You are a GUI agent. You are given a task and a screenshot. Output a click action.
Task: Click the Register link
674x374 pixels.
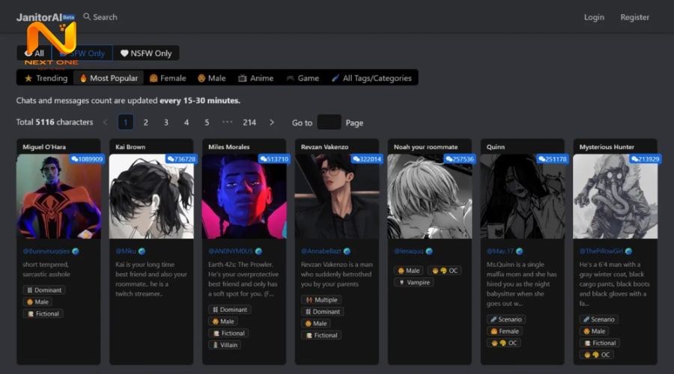pyautogui.click(x=634, y=17)
